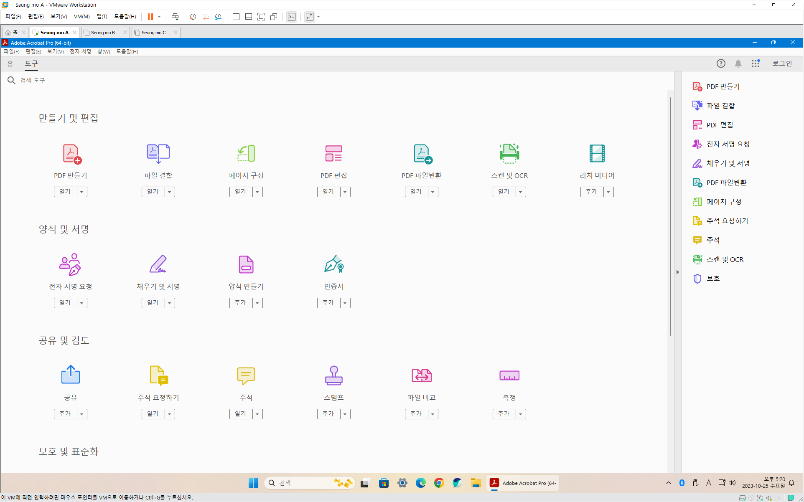Open the 파일 비교 tool icon
This screenshot has height=502, width=804.
(x=421, y=375)
